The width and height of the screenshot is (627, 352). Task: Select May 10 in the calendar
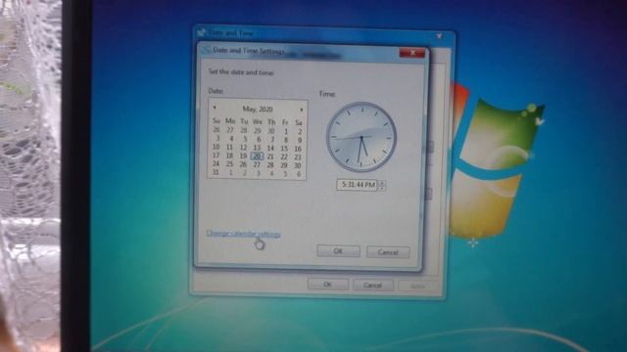216,147
